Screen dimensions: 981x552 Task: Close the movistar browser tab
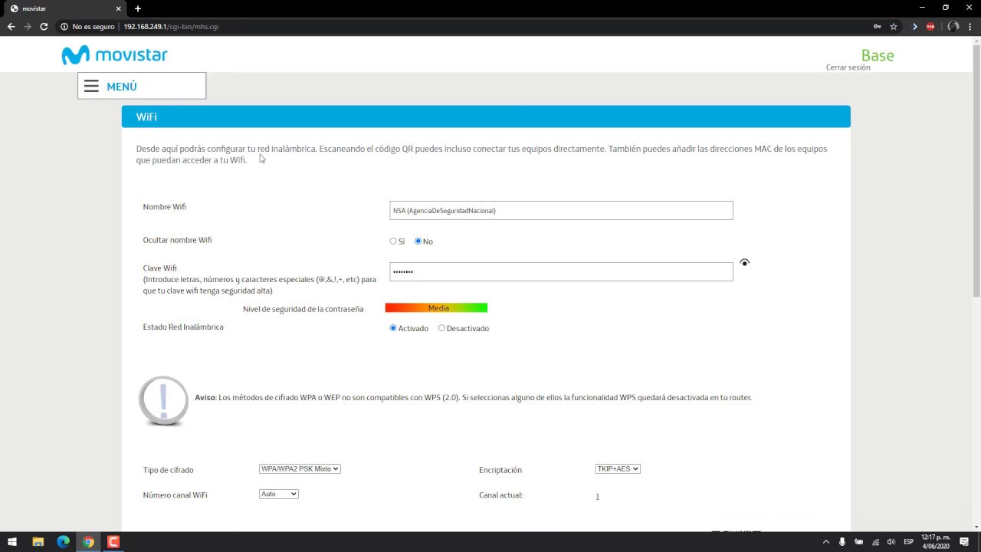click(x=119, y=8)
